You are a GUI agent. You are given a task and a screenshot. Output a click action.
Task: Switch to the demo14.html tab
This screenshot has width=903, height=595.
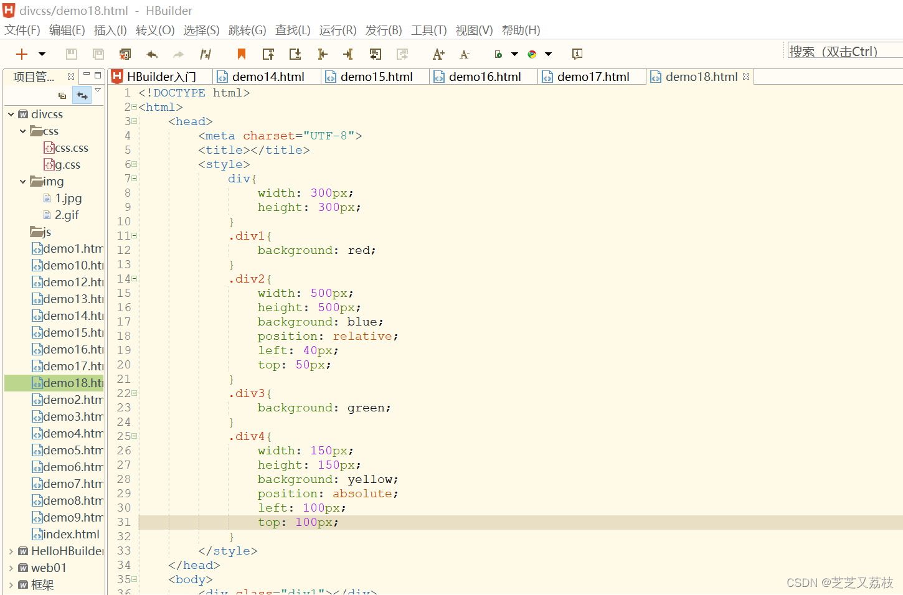268,77
